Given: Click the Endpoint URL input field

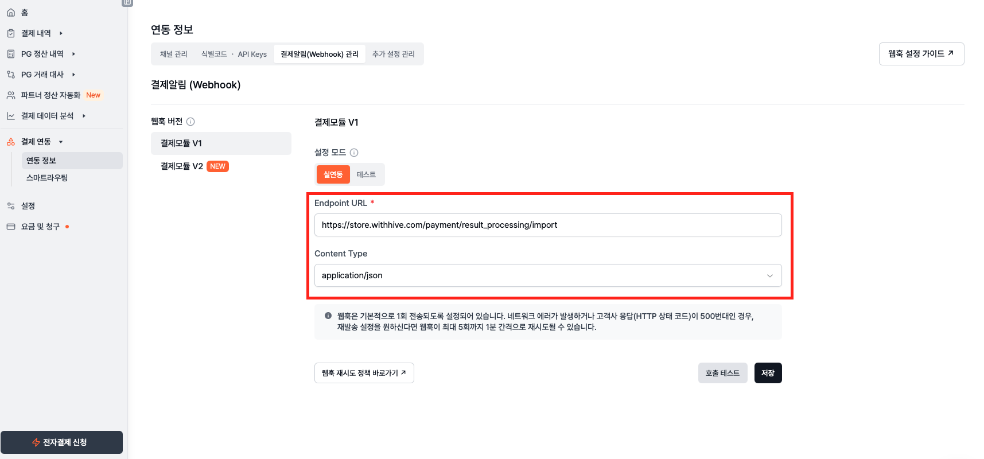Looking at the screenshot, I should [547, 225].
